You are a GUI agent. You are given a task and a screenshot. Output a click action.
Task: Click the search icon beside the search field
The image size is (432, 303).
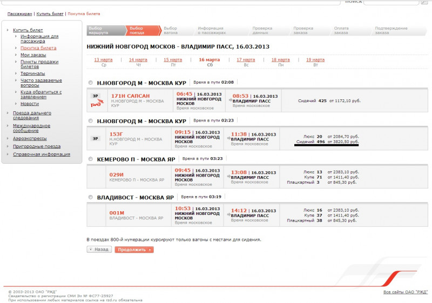(423, 2)
